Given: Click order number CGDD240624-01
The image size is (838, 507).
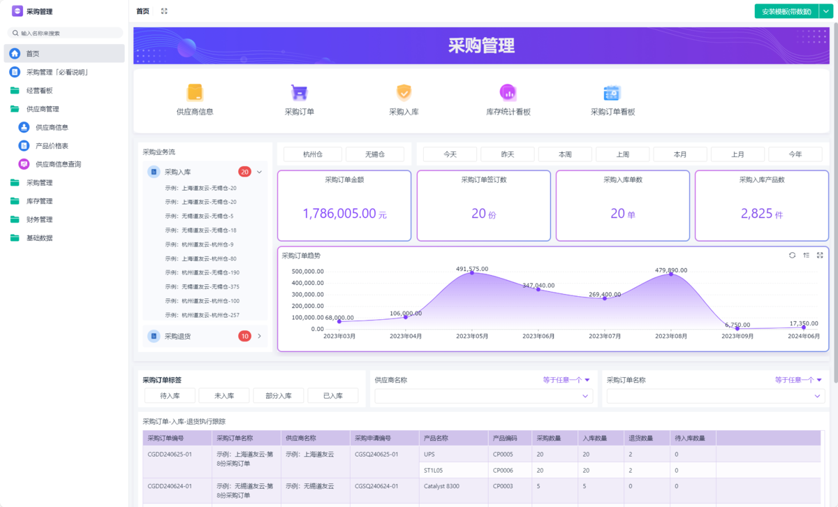Looking at the screenshot, I should coord(170,486).
